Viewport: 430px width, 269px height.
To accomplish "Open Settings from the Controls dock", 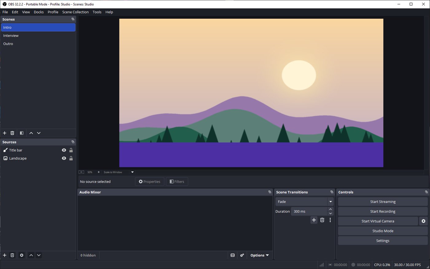I will tap(383, 241).
